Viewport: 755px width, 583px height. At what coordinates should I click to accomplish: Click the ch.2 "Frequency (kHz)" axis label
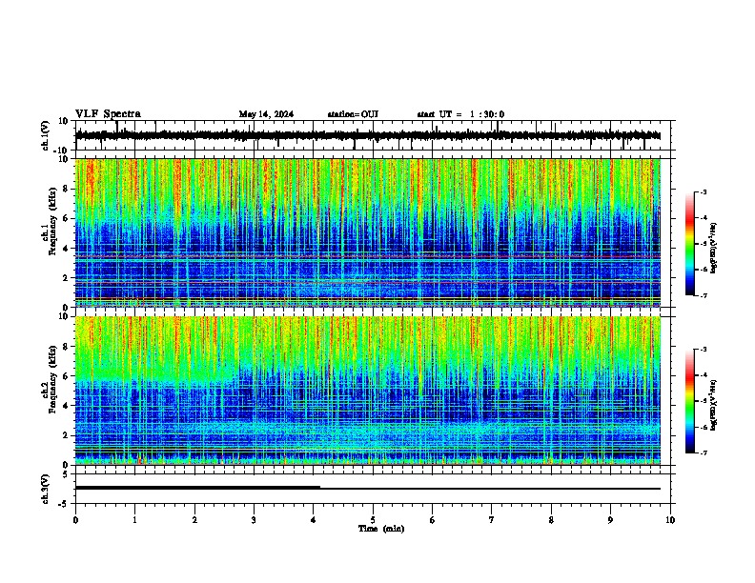pos(53,379)
